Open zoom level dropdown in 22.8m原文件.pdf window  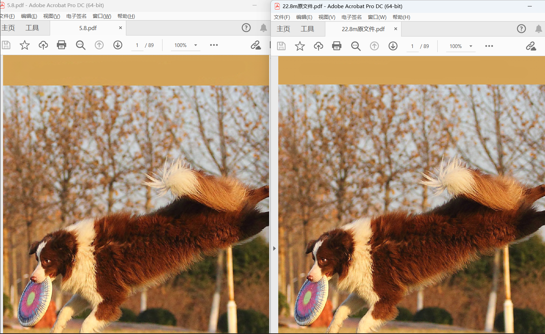point(471,46)
